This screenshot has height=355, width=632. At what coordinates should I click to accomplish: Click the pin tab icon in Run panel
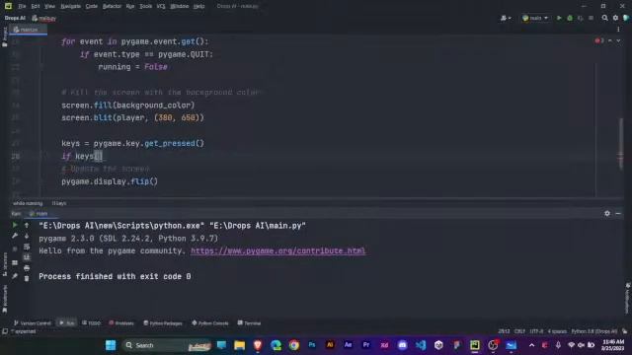click(15, 276)
